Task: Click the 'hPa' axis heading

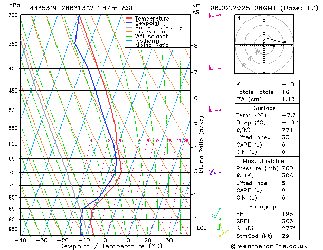Action: 14,5
